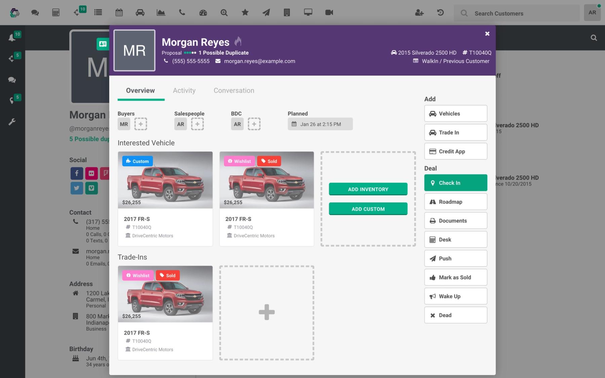The height and width of the screenshot is (378, 605).
Task: Click the ADD CUSTOM button
Action: (x=368, y=209)
